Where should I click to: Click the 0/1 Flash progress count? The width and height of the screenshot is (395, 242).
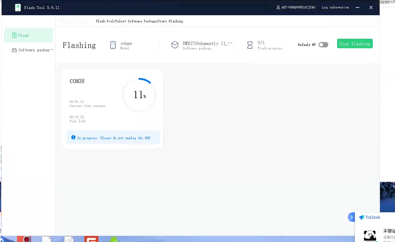point(261,43)
